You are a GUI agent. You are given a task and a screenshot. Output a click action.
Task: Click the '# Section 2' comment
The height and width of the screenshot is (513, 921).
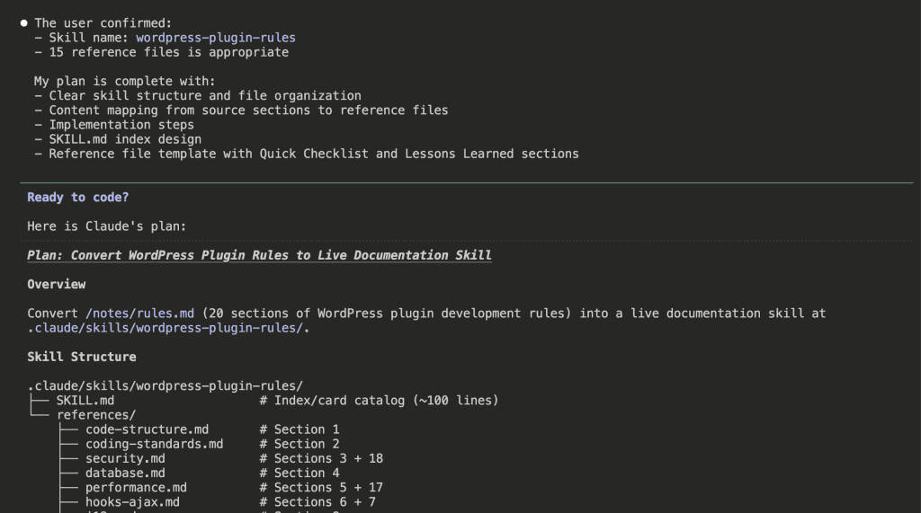click(x=300, y=445)
